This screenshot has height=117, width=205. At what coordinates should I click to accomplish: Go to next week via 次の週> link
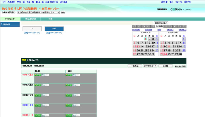pos(170,30)
